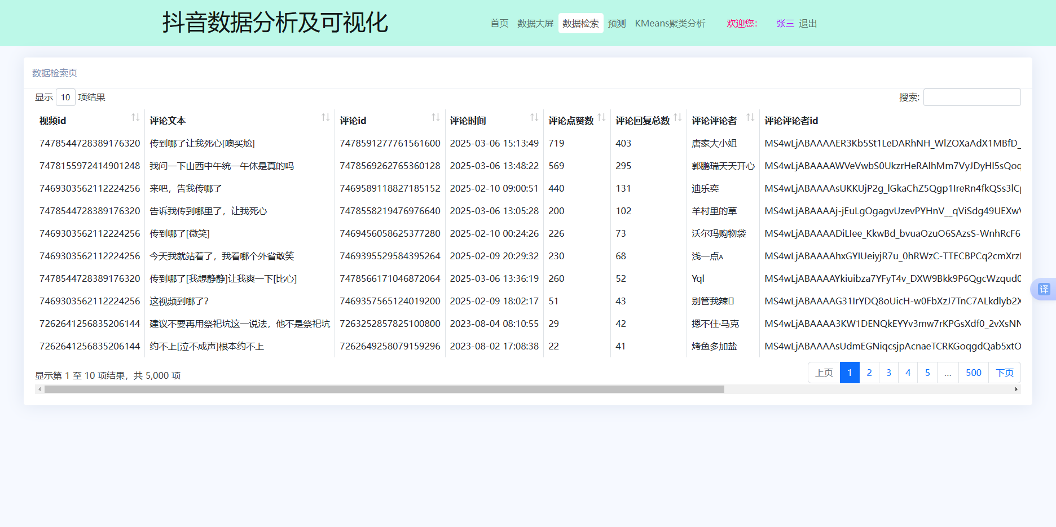This screenshot has width=1056, height=527.
Task: Click the 抖音数据分析及可视化 title
Action: (x=275, y=23)
